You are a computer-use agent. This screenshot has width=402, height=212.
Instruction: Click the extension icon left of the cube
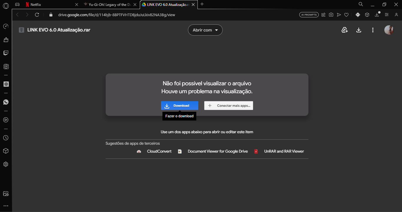[358, 15]
